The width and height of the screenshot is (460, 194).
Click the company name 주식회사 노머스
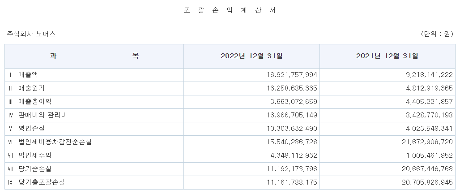click(31, 34)
